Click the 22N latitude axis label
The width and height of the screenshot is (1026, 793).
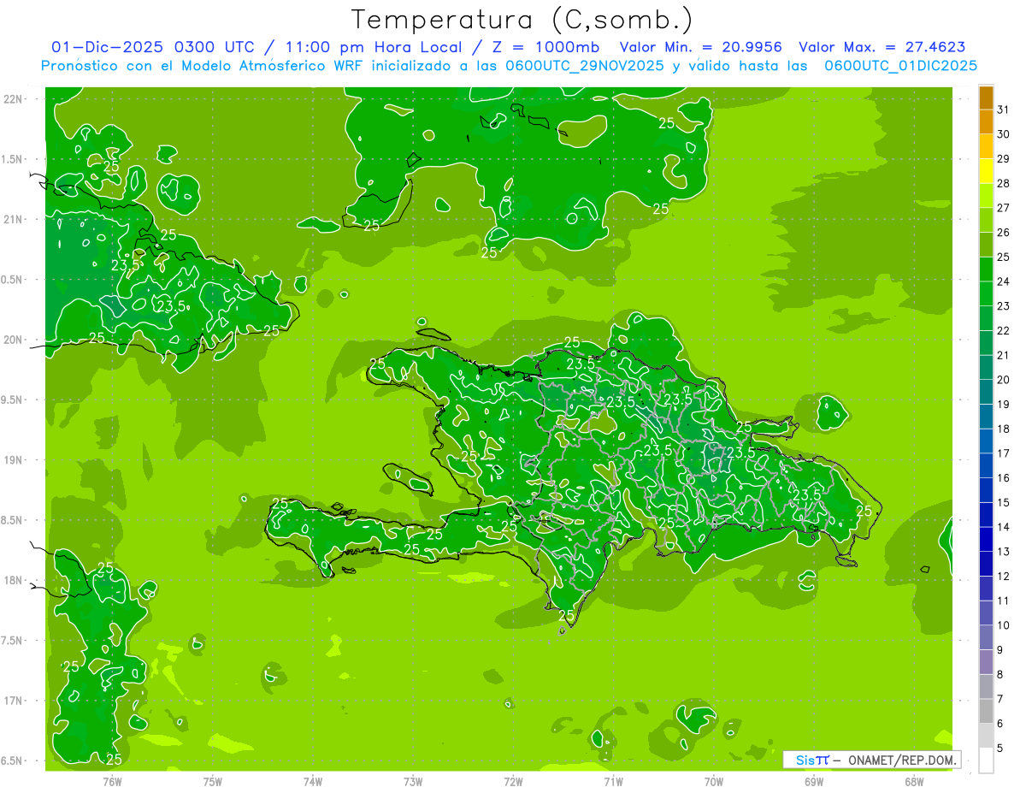point(14,99)
